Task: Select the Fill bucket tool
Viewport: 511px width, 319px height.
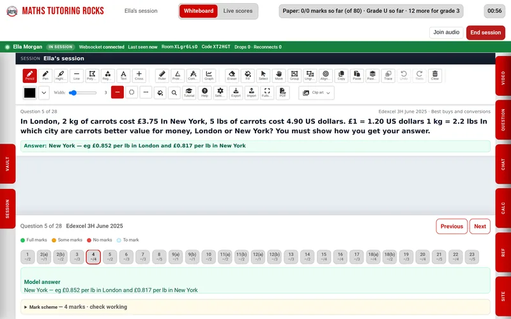Action: click(248, 75)
